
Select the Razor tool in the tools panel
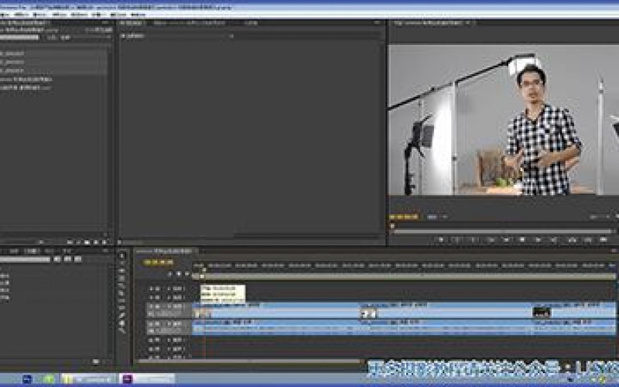tap(122, 293)
